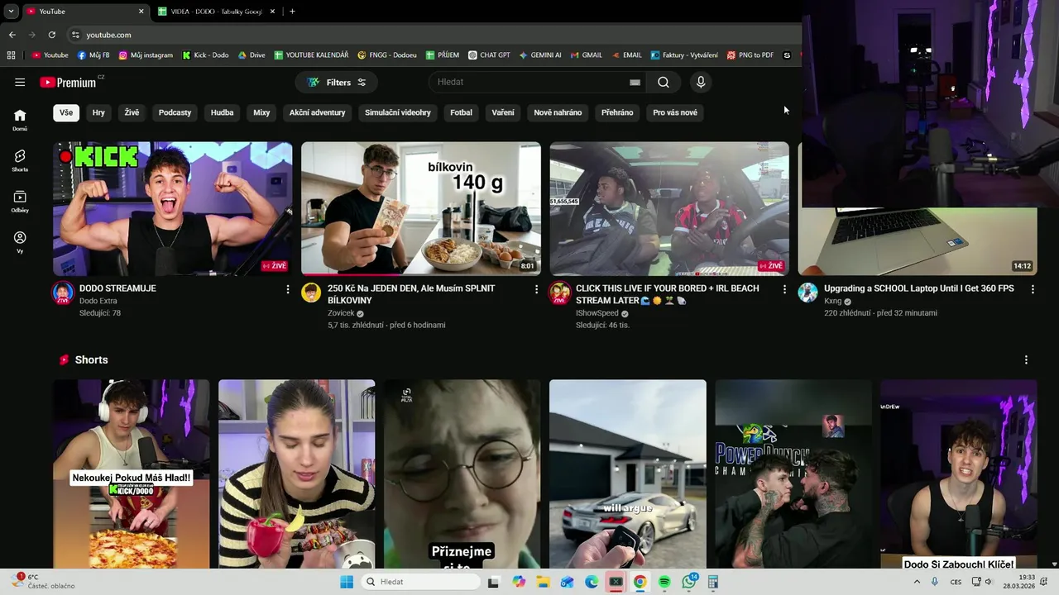Screen dimensions: 1059x595
Task: Click the search magnifier button
Action: 664,82
